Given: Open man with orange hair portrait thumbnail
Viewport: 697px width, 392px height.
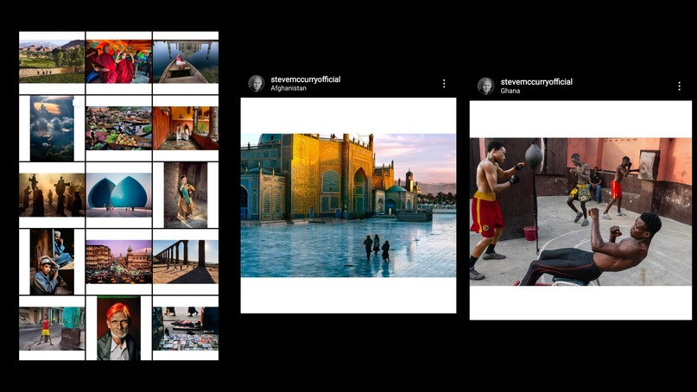Looking at the screenshot, I should pos(118,328).
